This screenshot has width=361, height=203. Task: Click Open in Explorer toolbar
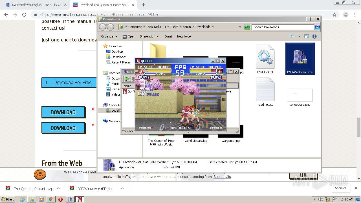point(129,36)
